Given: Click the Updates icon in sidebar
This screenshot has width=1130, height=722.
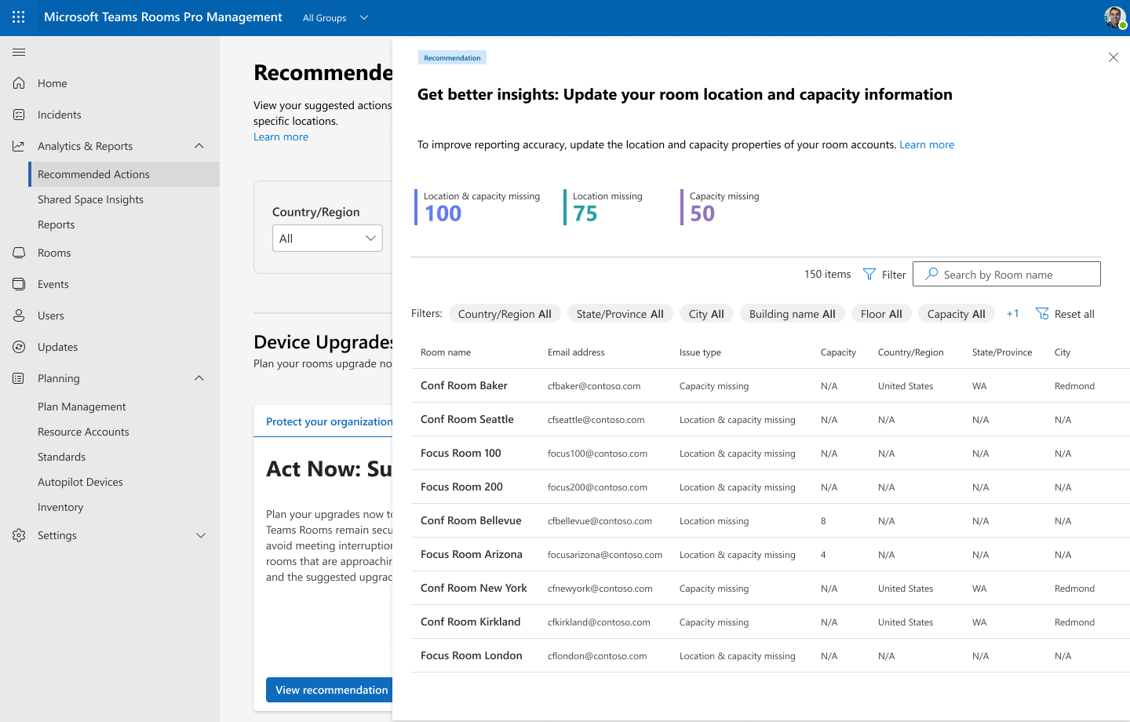Looking at the screenshot, I should 19,347.
